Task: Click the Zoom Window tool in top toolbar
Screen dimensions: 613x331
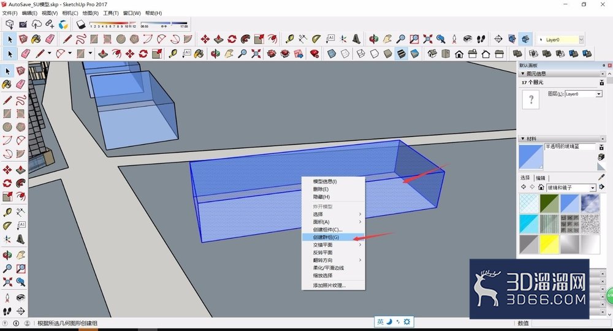Action: (x=414, y=39)
